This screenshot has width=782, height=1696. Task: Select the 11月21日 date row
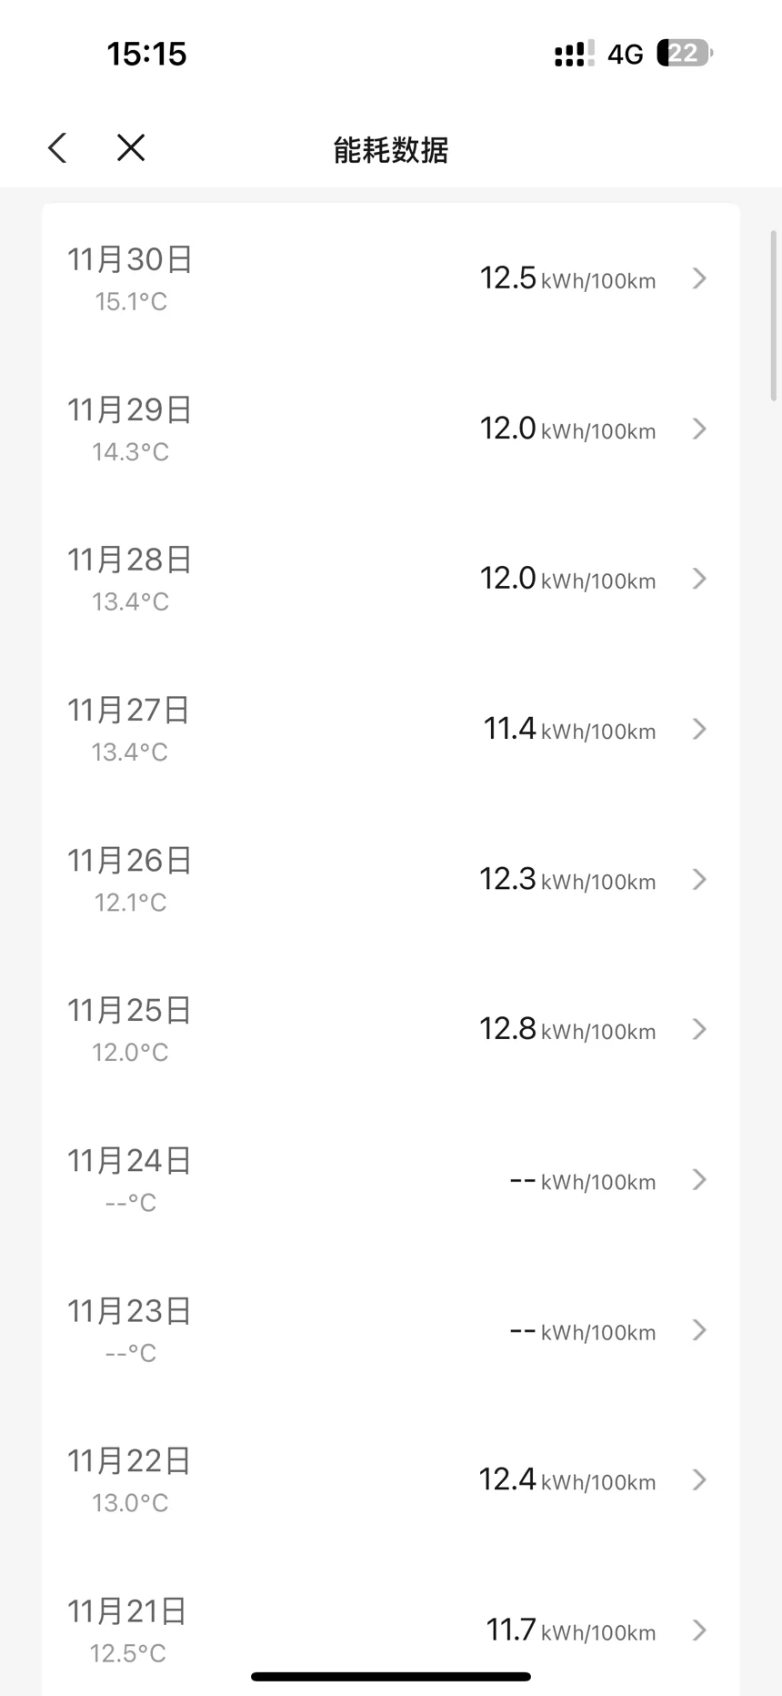point(127,1630)
